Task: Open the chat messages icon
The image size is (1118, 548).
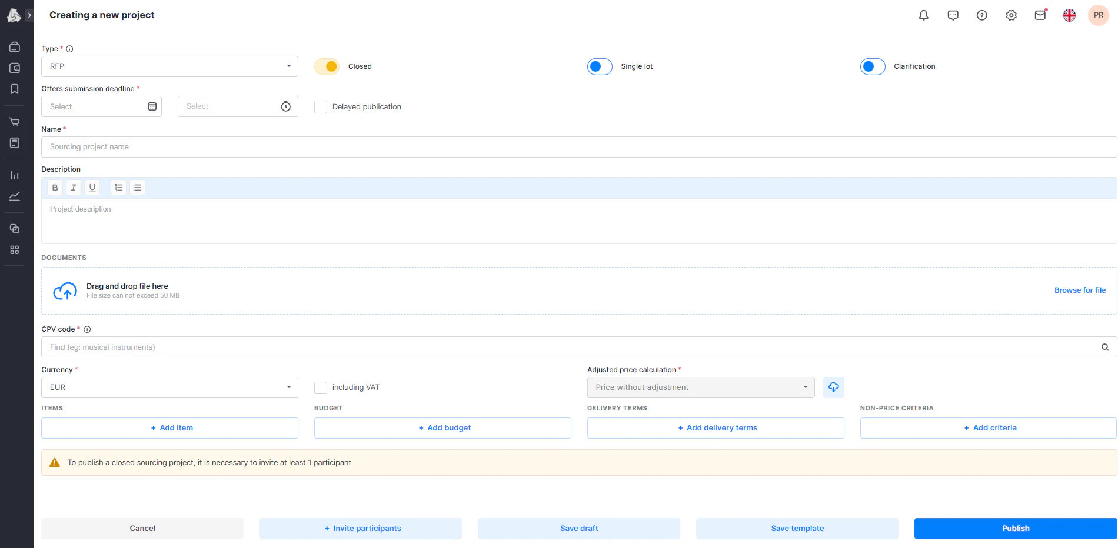Action: coord(952,15)
